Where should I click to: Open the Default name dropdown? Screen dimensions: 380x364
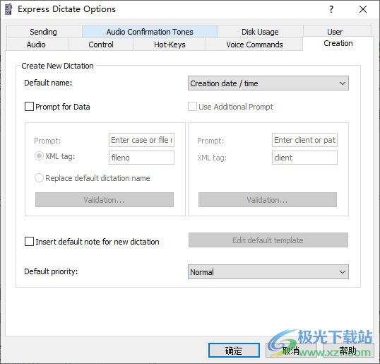tap(268, 83)
